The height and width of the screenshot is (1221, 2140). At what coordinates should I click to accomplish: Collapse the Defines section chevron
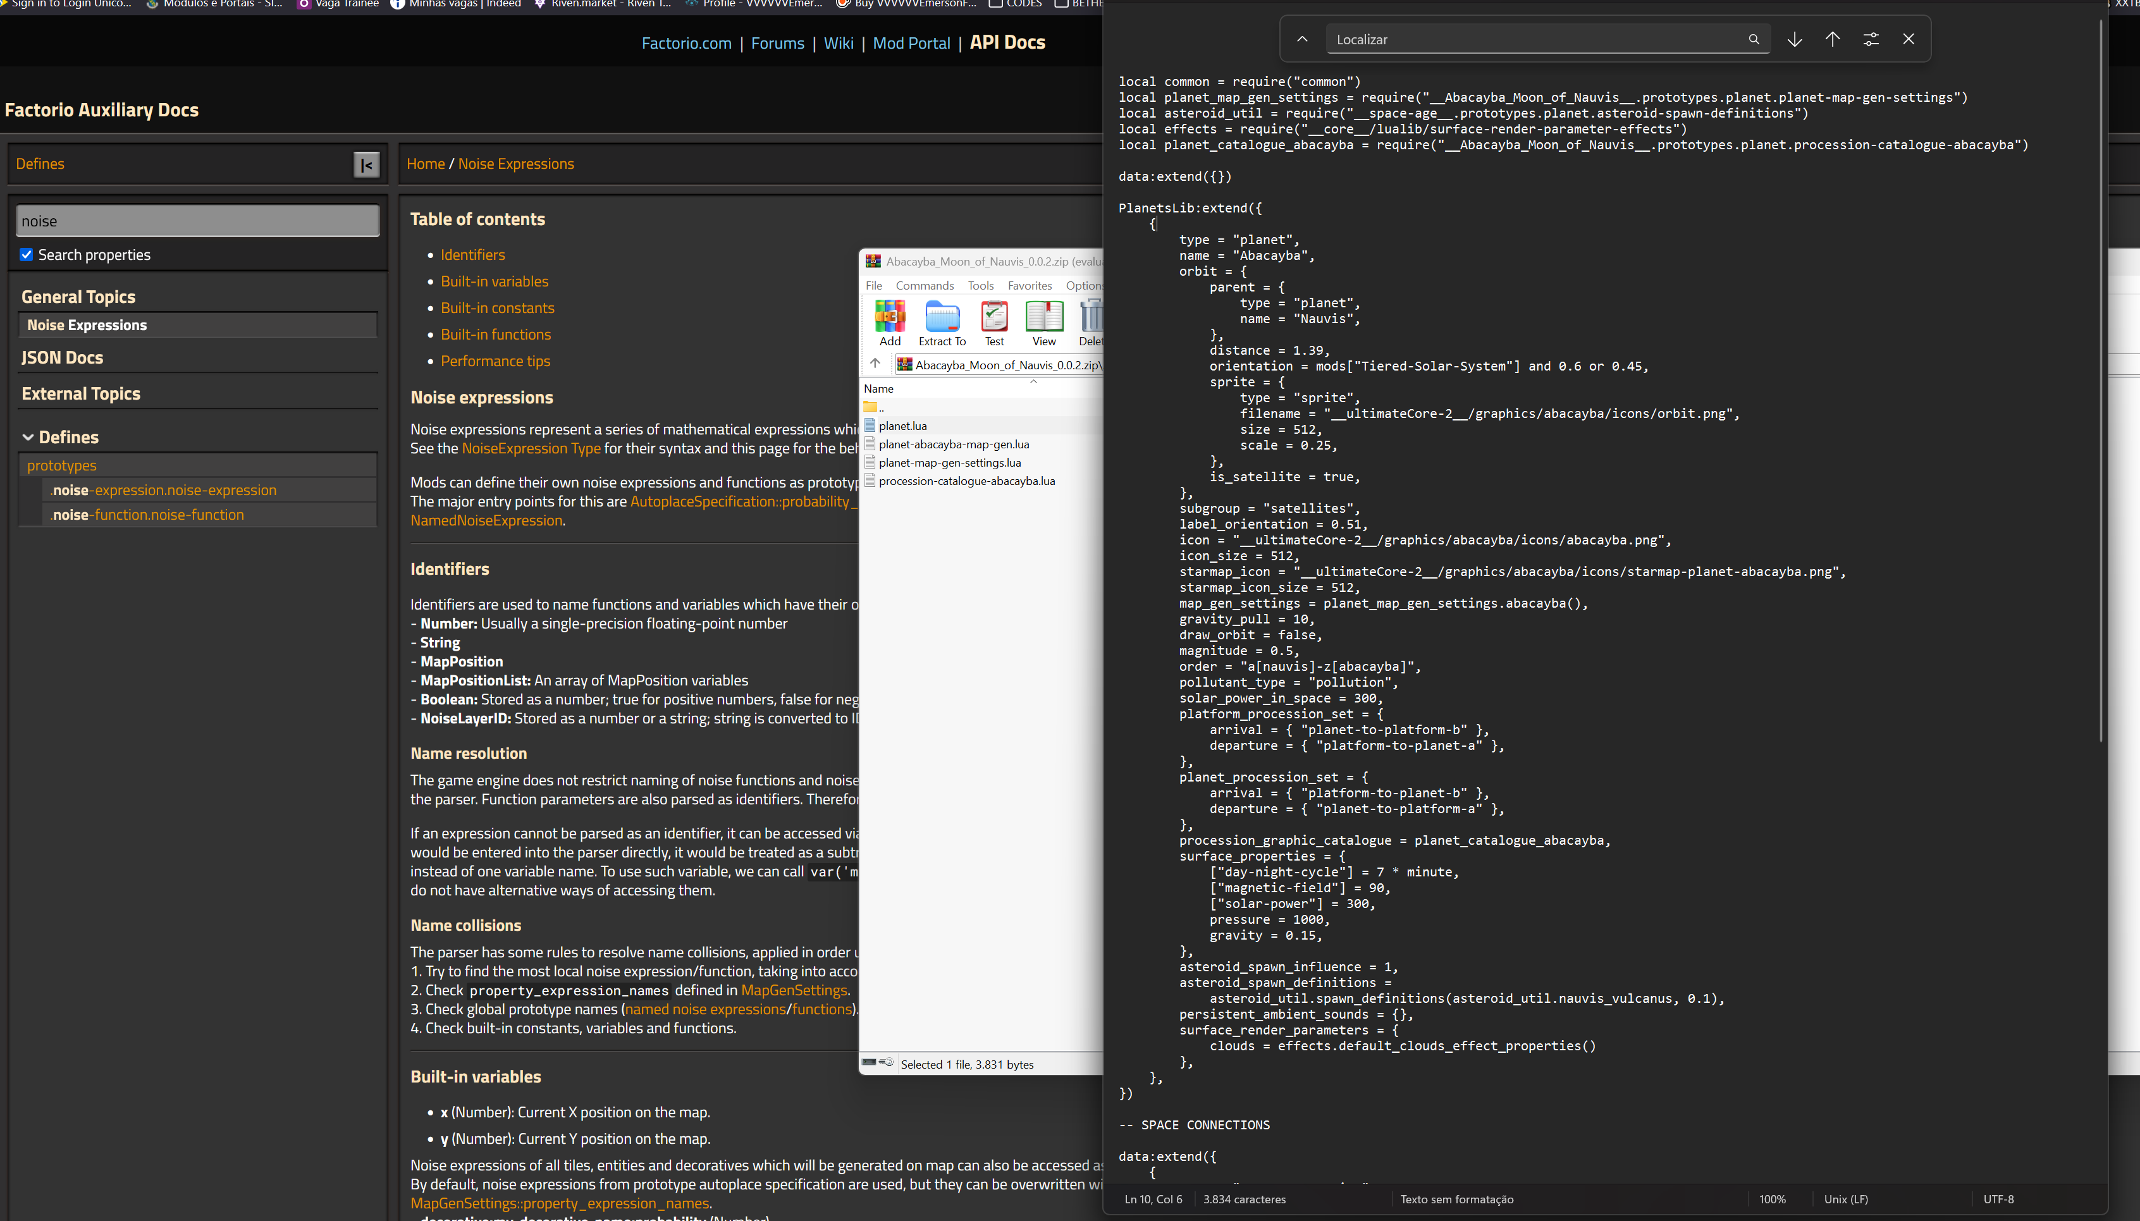tap(28, 438)
